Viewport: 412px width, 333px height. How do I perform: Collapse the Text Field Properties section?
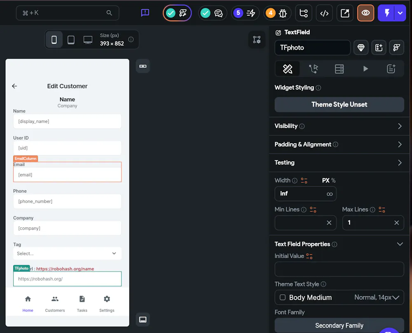(x=400, y=245)
